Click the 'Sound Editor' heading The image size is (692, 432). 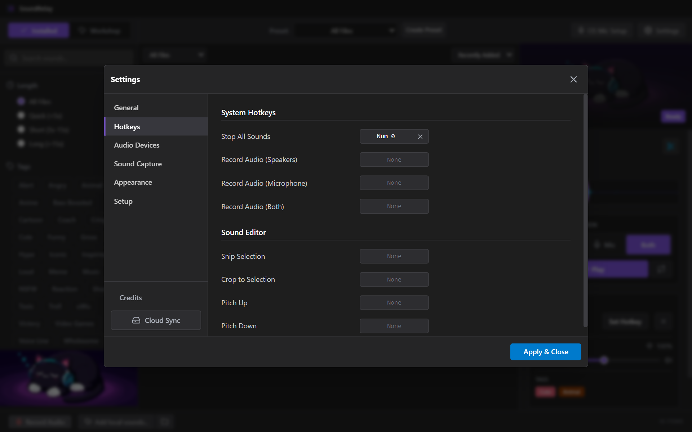(243, 233)
